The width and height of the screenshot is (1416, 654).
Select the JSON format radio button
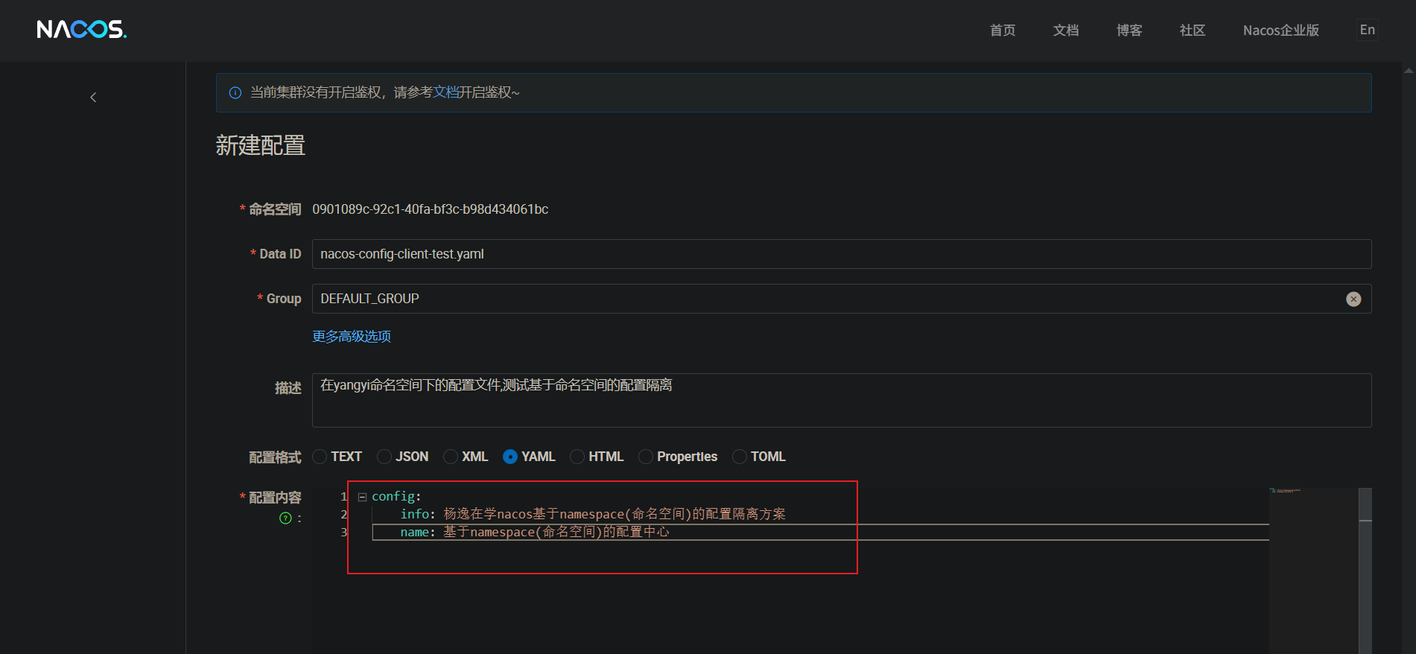(x=384, y=457)
